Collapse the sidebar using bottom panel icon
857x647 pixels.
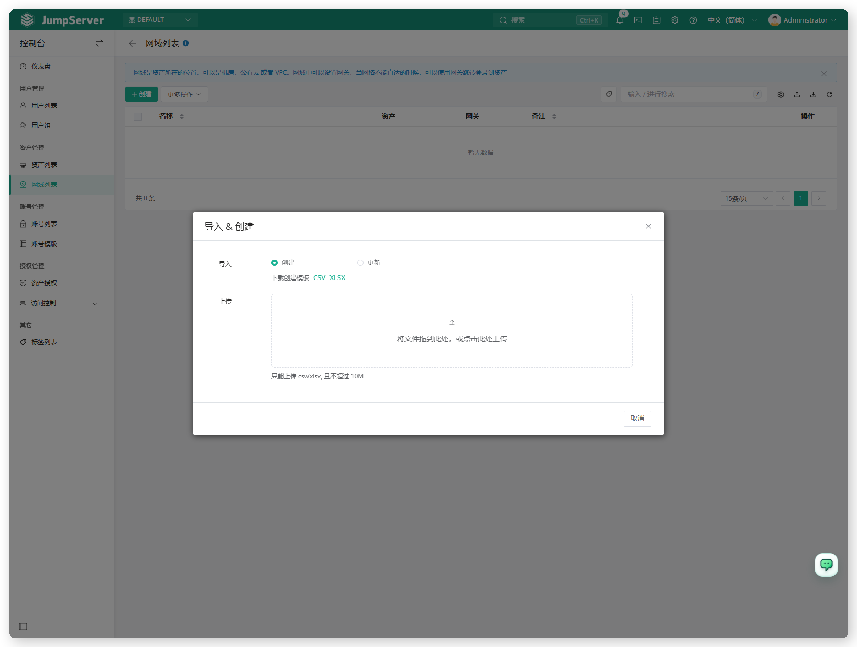[23, 627]
